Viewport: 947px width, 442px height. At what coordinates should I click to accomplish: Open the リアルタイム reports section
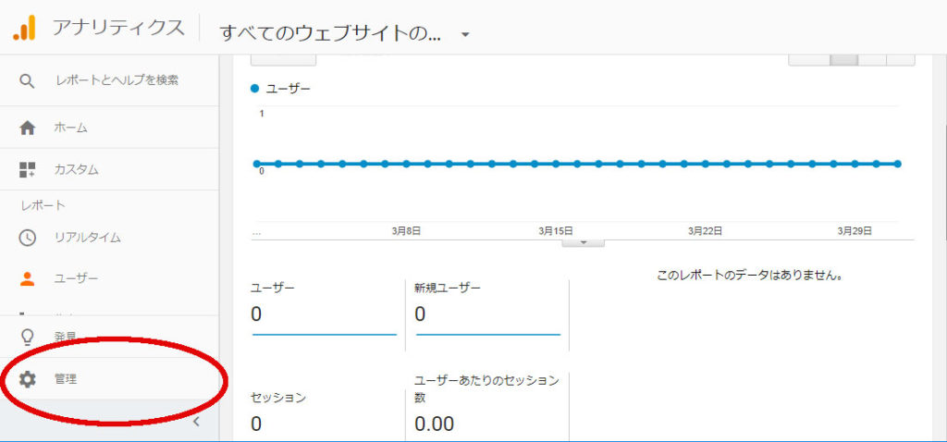click(87, 238)
